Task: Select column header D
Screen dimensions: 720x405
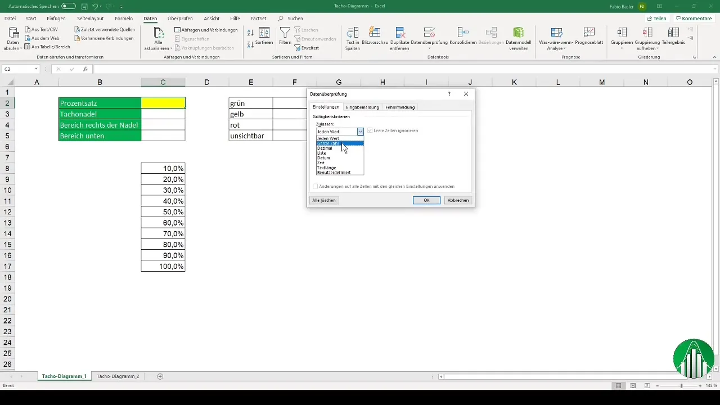Action: (x=207, y=83)
